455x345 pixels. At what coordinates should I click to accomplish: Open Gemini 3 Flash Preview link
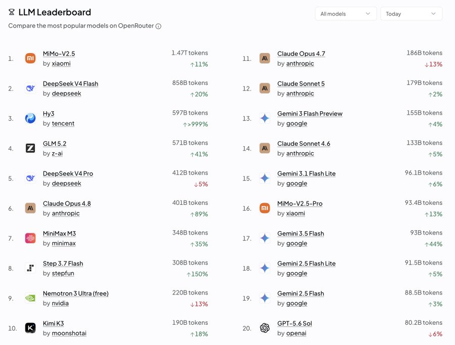pos(310,113)
